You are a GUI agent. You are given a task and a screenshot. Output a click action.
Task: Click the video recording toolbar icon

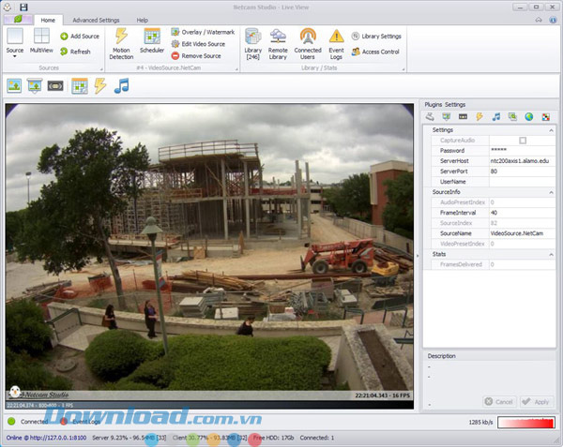point(55,86)
